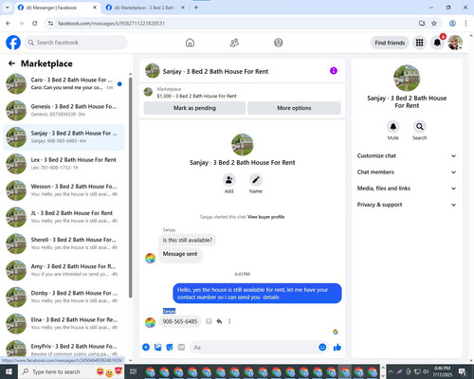Expand Customize chat section
Screen dimensions: 474x379
tap(407, 155)
